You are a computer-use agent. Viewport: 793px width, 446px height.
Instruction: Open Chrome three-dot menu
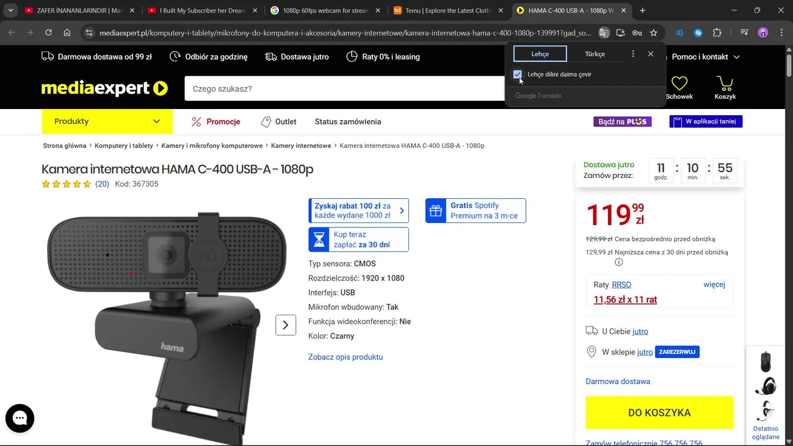782,33
